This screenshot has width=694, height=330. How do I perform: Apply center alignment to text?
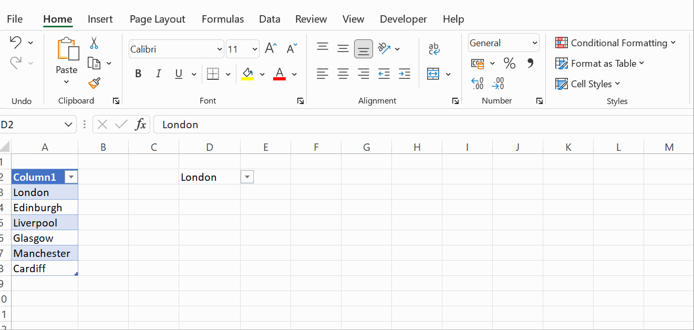pyautogui.click(x=343, y=74)
